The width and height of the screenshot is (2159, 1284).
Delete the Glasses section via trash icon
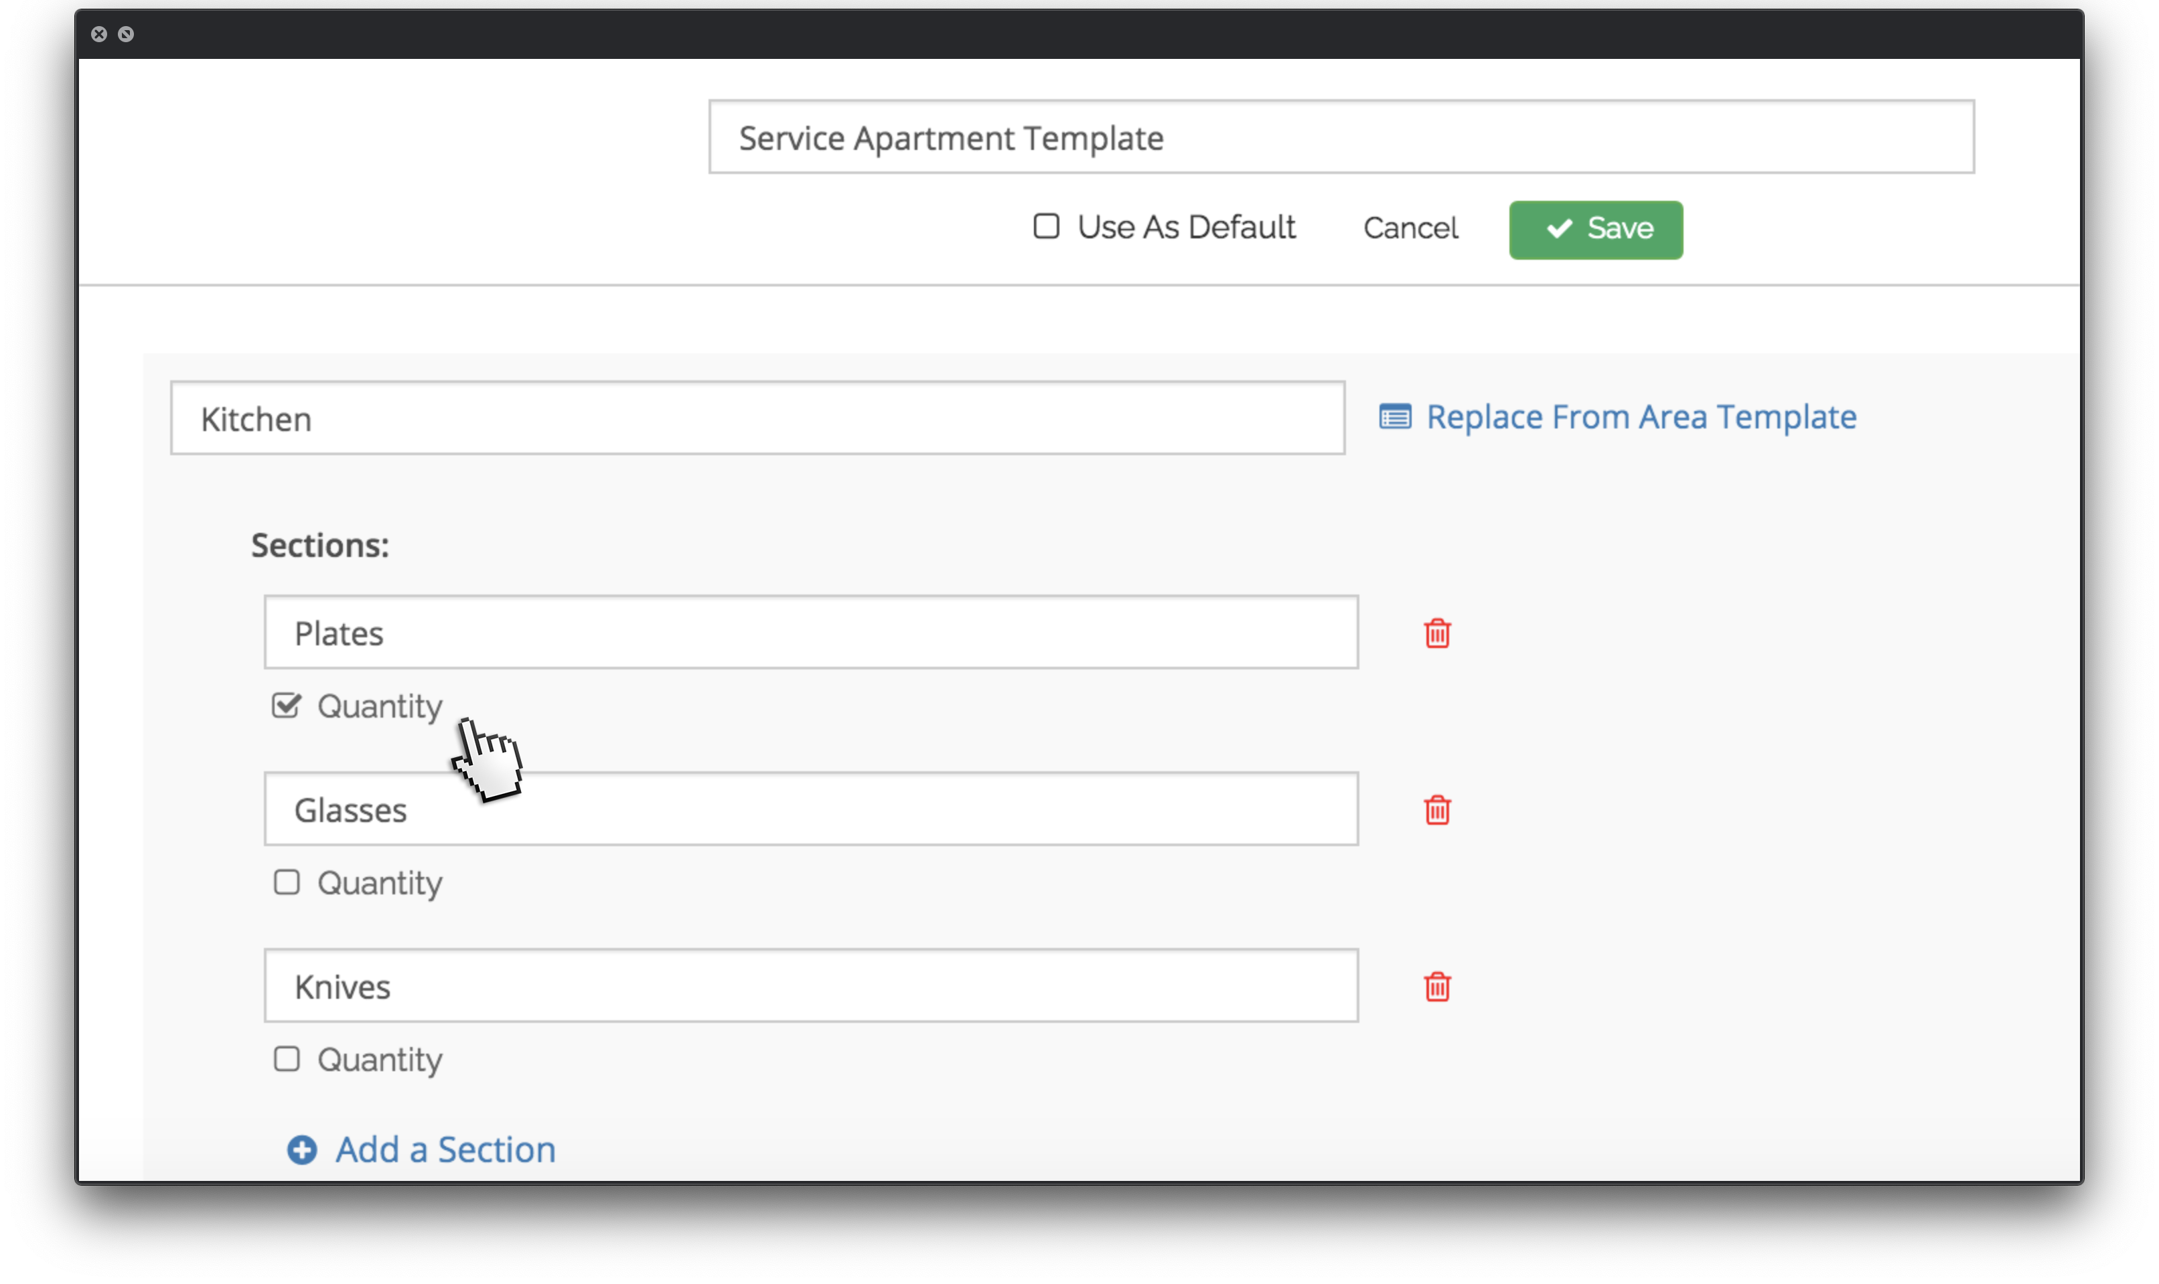click(1437, 810)
